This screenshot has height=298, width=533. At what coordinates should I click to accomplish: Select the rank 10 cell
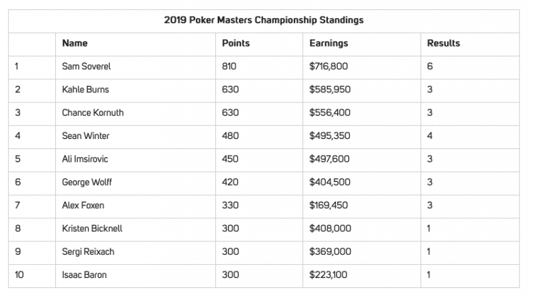(19, 275)
